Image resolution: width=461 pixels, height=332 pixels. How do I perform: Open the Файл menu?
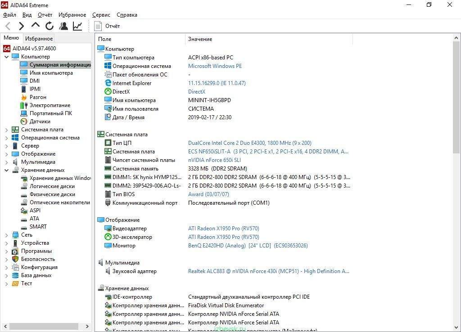[x=9, y=15]
